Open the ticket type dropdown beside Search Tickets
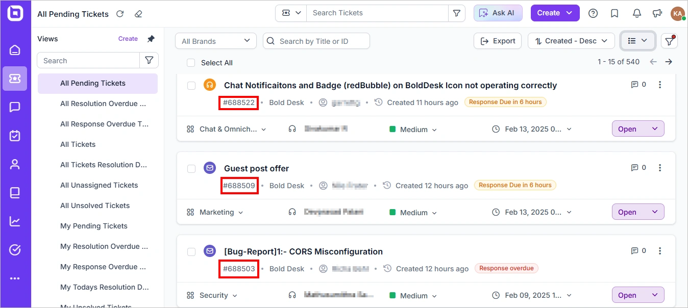Image resolution: width=688 pixels, height=308 pixels. (x=291, y=13)
